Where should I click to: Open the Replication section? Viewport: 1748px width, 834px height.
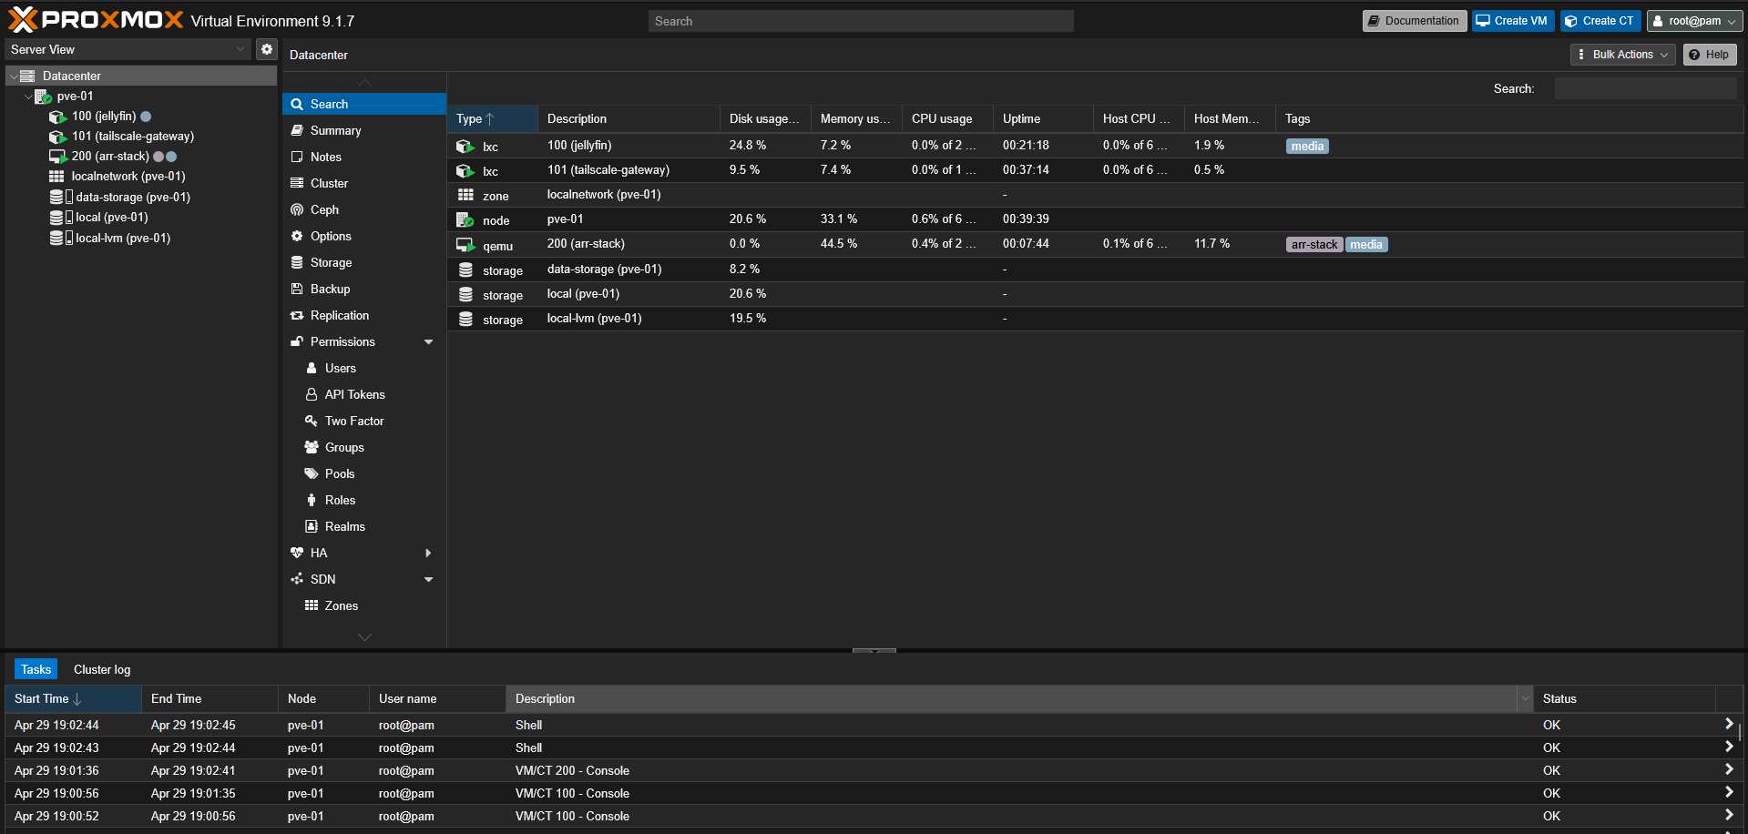[x=364, y=315]
